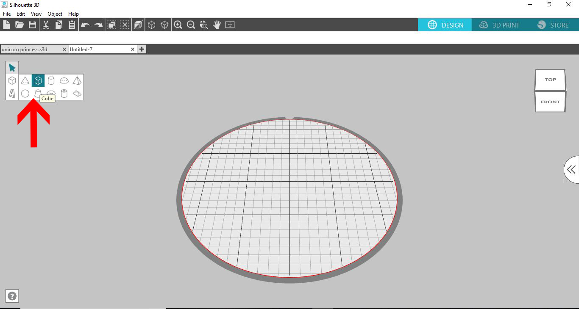
Task: Expand the right side panel with the double chevron
Action: [x=571, y=170]
